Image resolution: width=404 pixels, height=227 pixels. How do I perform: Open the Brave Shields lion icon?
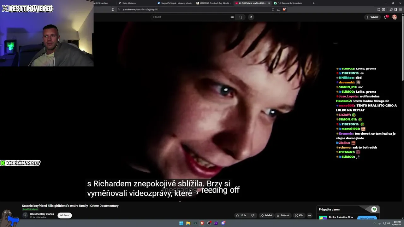284,9
